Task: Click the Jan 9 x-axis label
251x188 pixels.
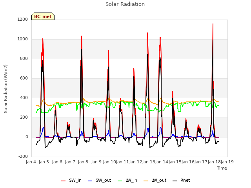Action: pyautogui.click(x=96, y=162)
